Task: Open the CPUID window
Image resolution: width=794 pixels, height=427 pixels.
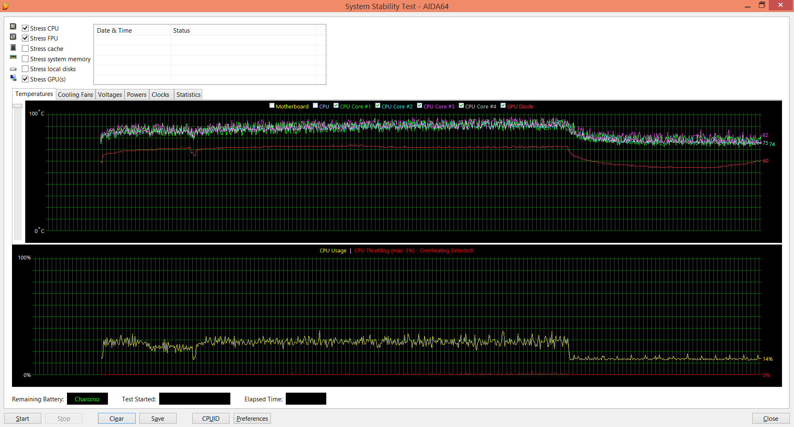Action: pyautogui.click(x=211, y=418)
